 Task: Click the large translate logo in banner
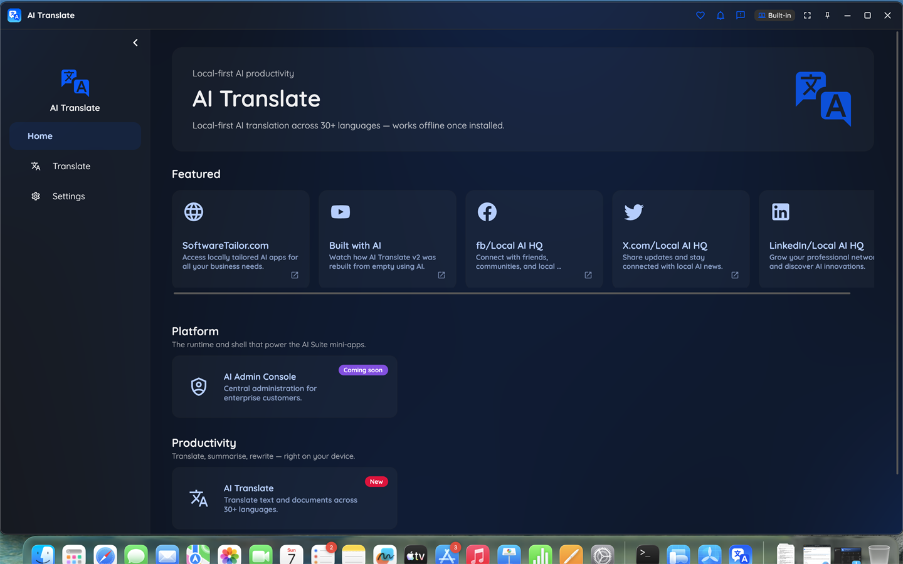(x=823, y=99)
